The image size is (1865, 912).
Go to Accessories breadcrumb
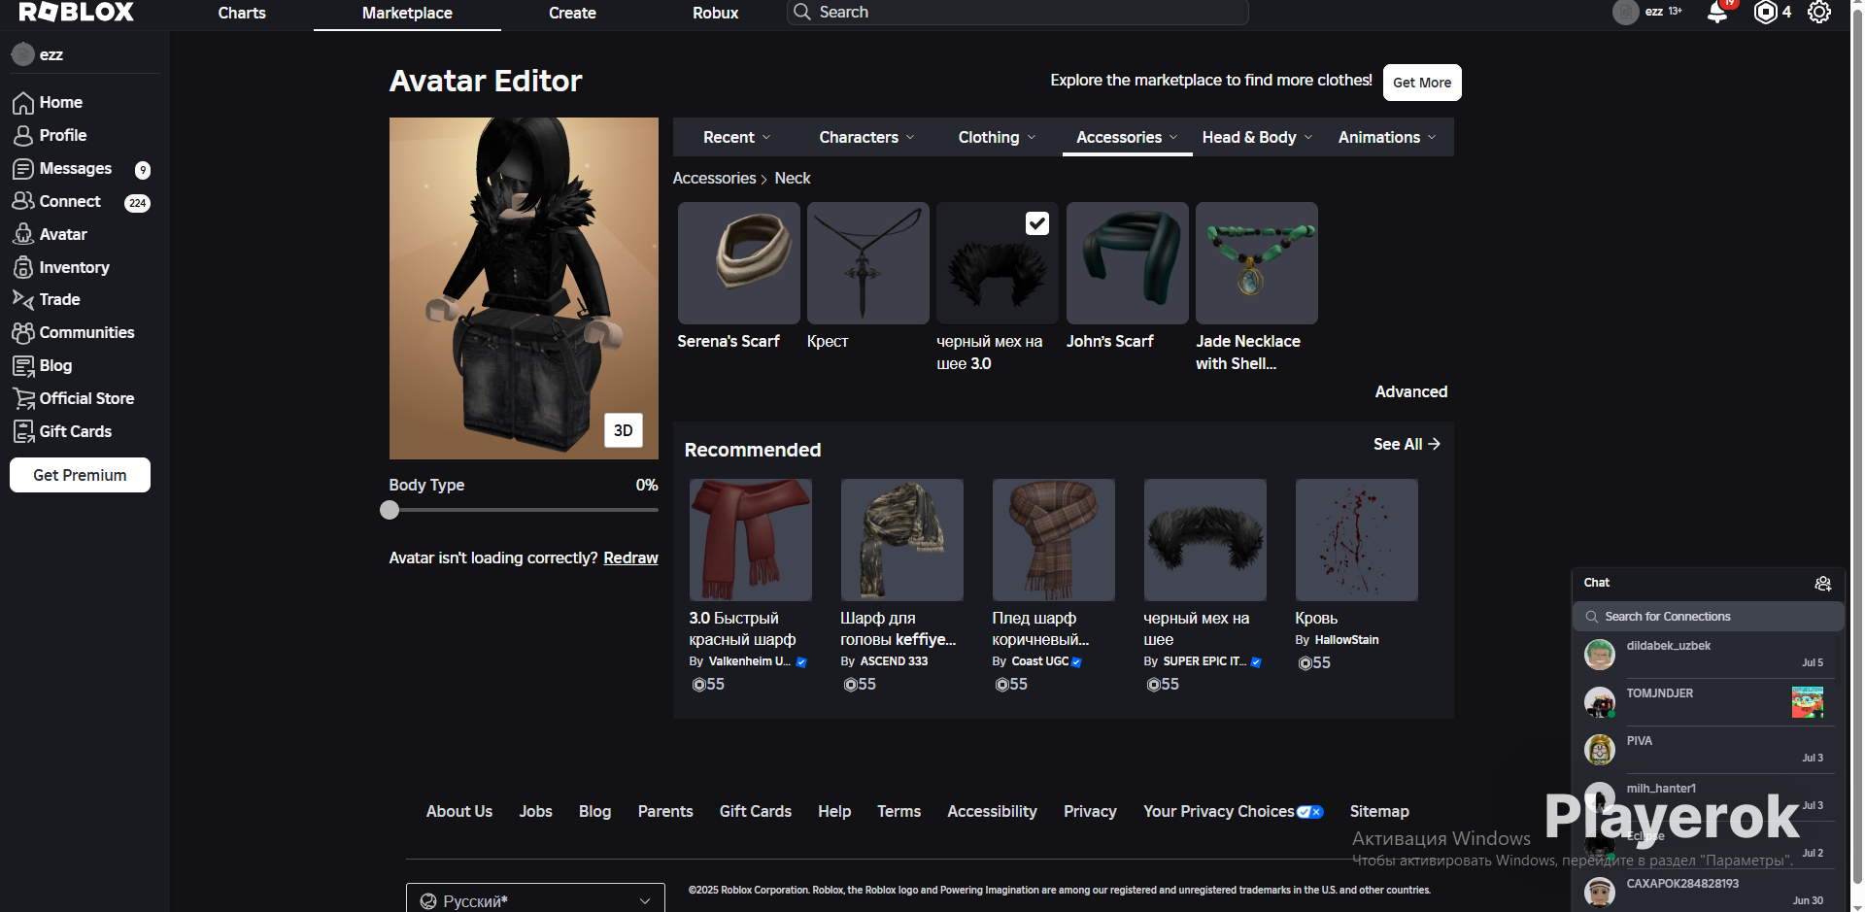[x=714, y=179]
